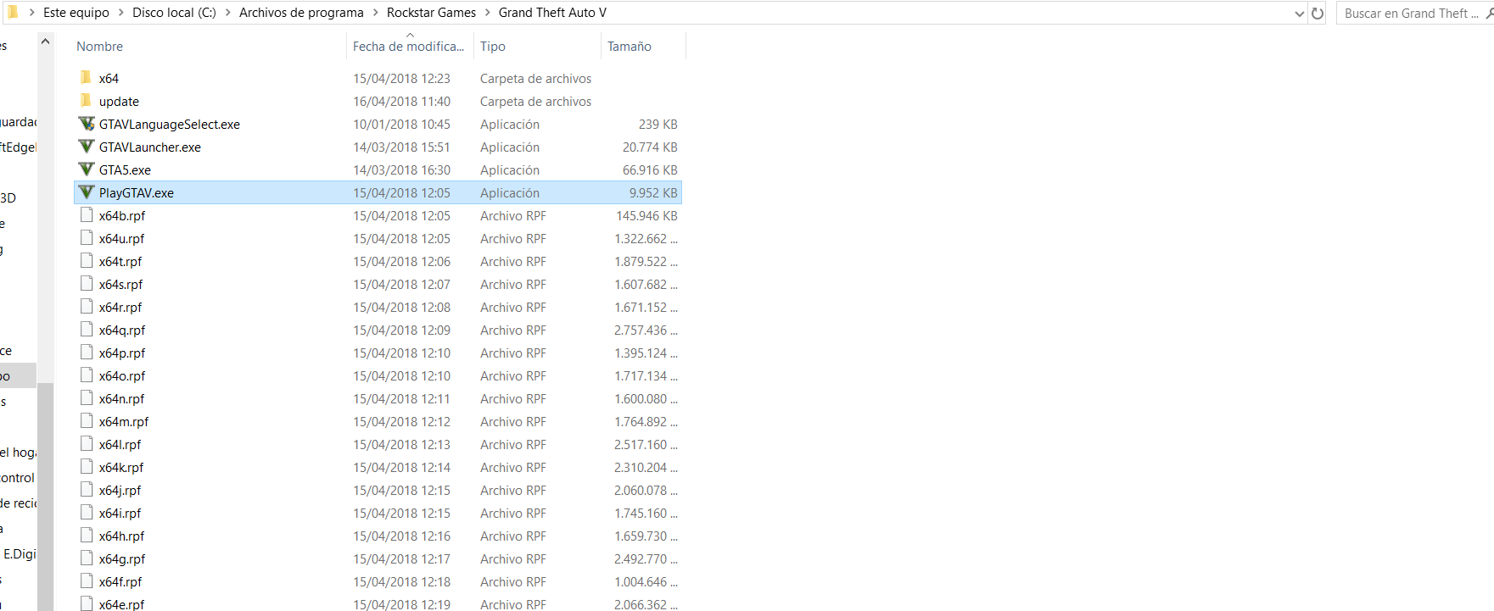The image size is (1494, 611).
Task: Click the x64b.rpf file icon
Action: click(86, 215)
